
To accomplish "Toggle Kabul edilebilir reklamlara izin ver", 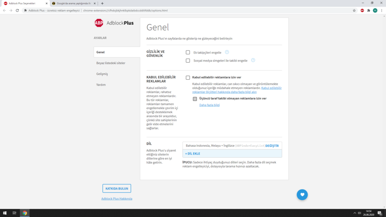I will click(188, 77).
